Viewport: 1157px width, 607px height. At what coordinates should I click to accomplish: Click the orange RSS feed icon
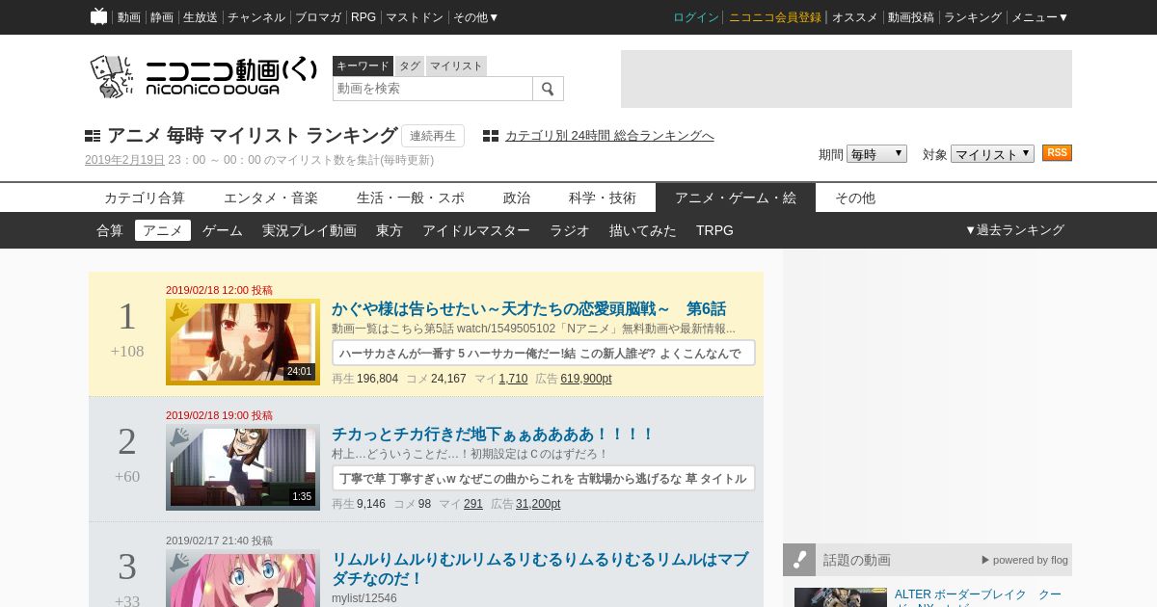[1057, 153]
